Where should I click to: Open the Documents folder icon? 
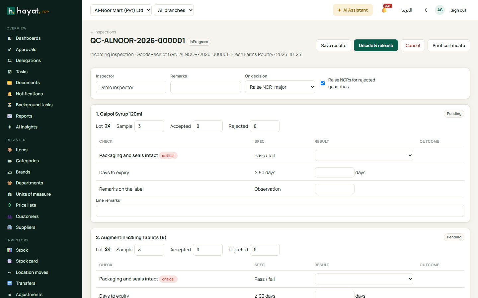point(10,83)
